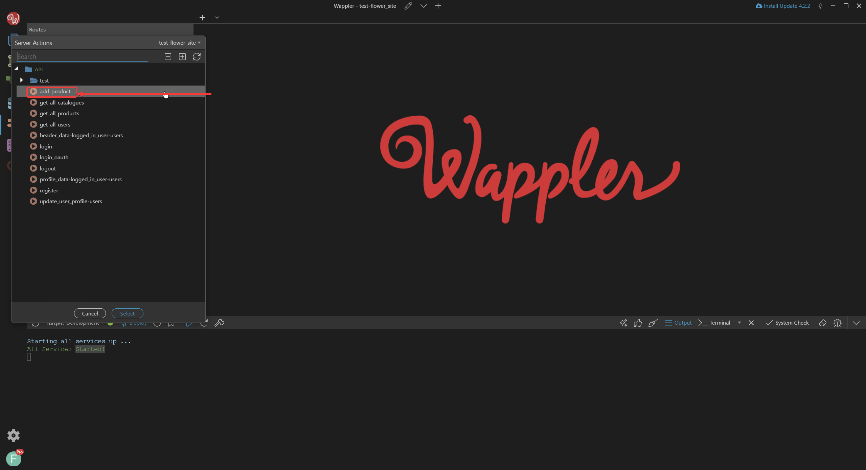Refresh the Server Actions list
The height and width of the screenshot is (470, 866).
pos(197,57)
